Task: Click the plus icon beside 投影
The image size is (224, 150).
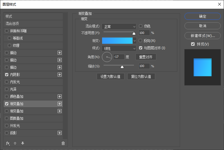Action: tap(60, 133)
